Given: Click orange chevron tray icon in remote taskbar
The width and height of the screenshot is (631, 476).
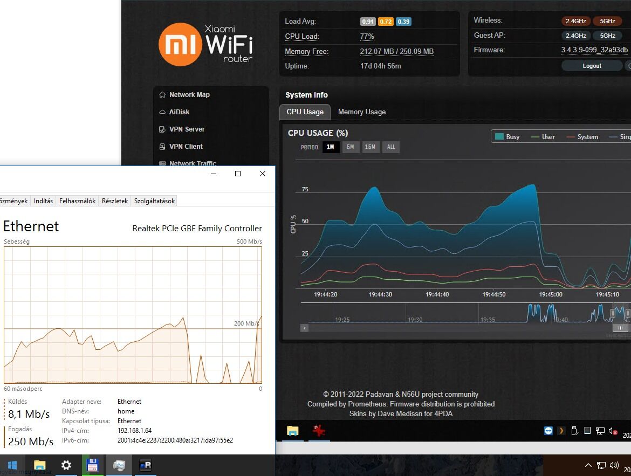Looking at the screenshot, I should coord(561,431).
